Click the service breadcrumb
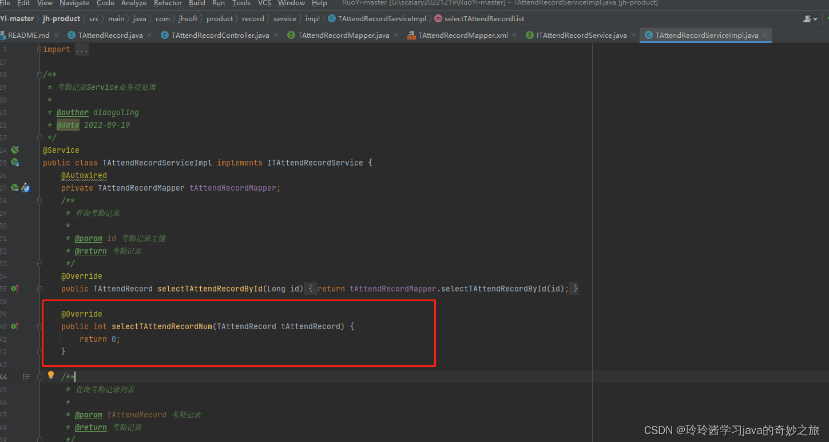Screen dimensions: 829x442 (x=285, y=19)
